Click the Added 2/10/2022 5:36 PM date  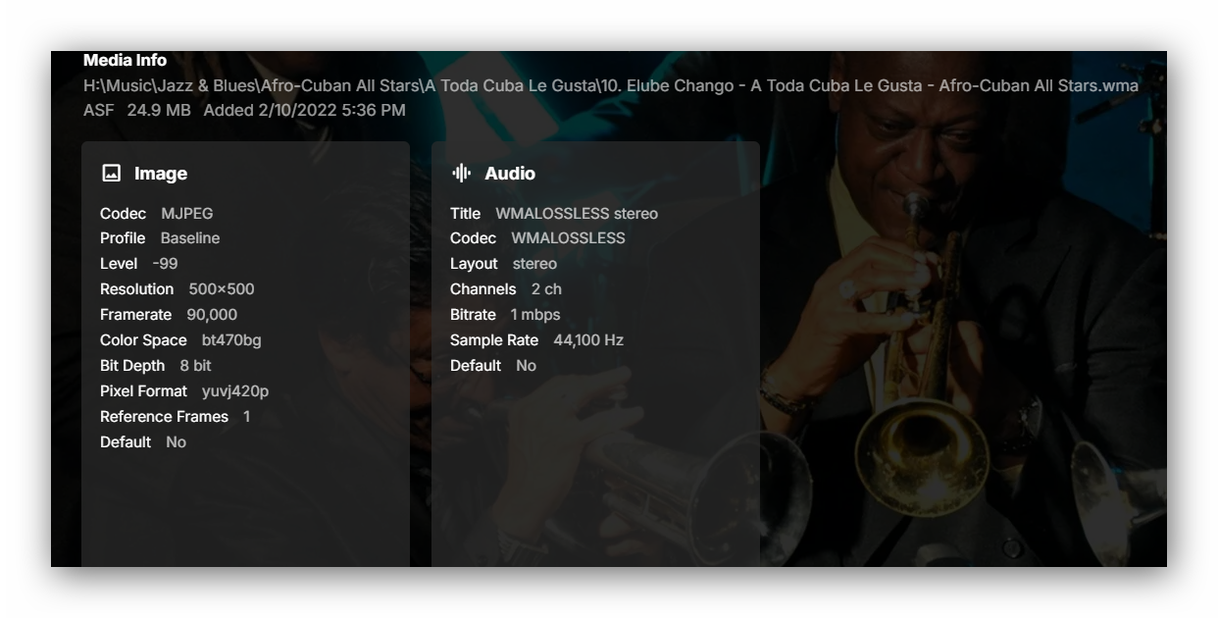[304, 110]
